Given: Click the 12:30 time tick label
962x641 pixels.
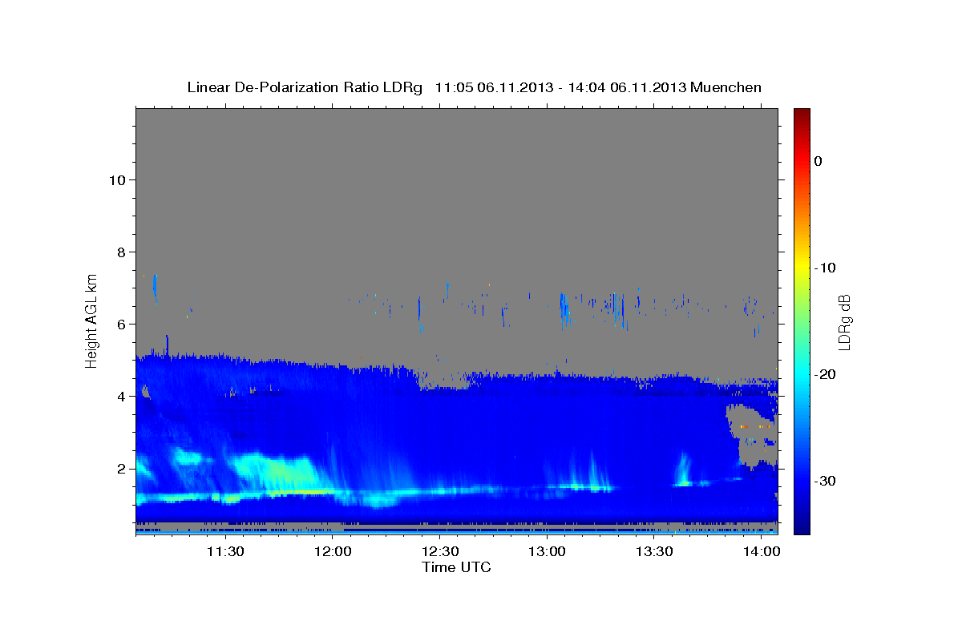Looking at the screenshot, I should tap(440, 551).
